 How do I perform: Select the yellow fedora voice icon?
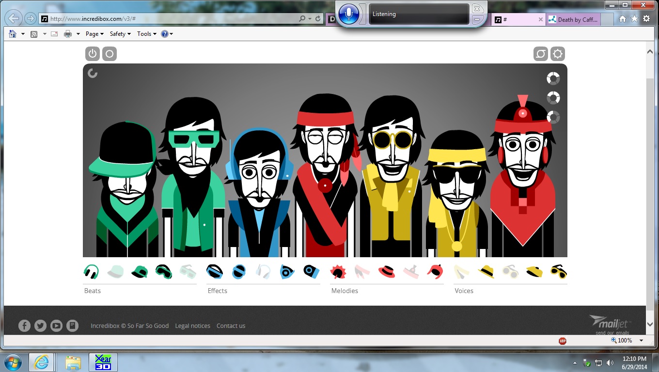[x=486, y=272]
